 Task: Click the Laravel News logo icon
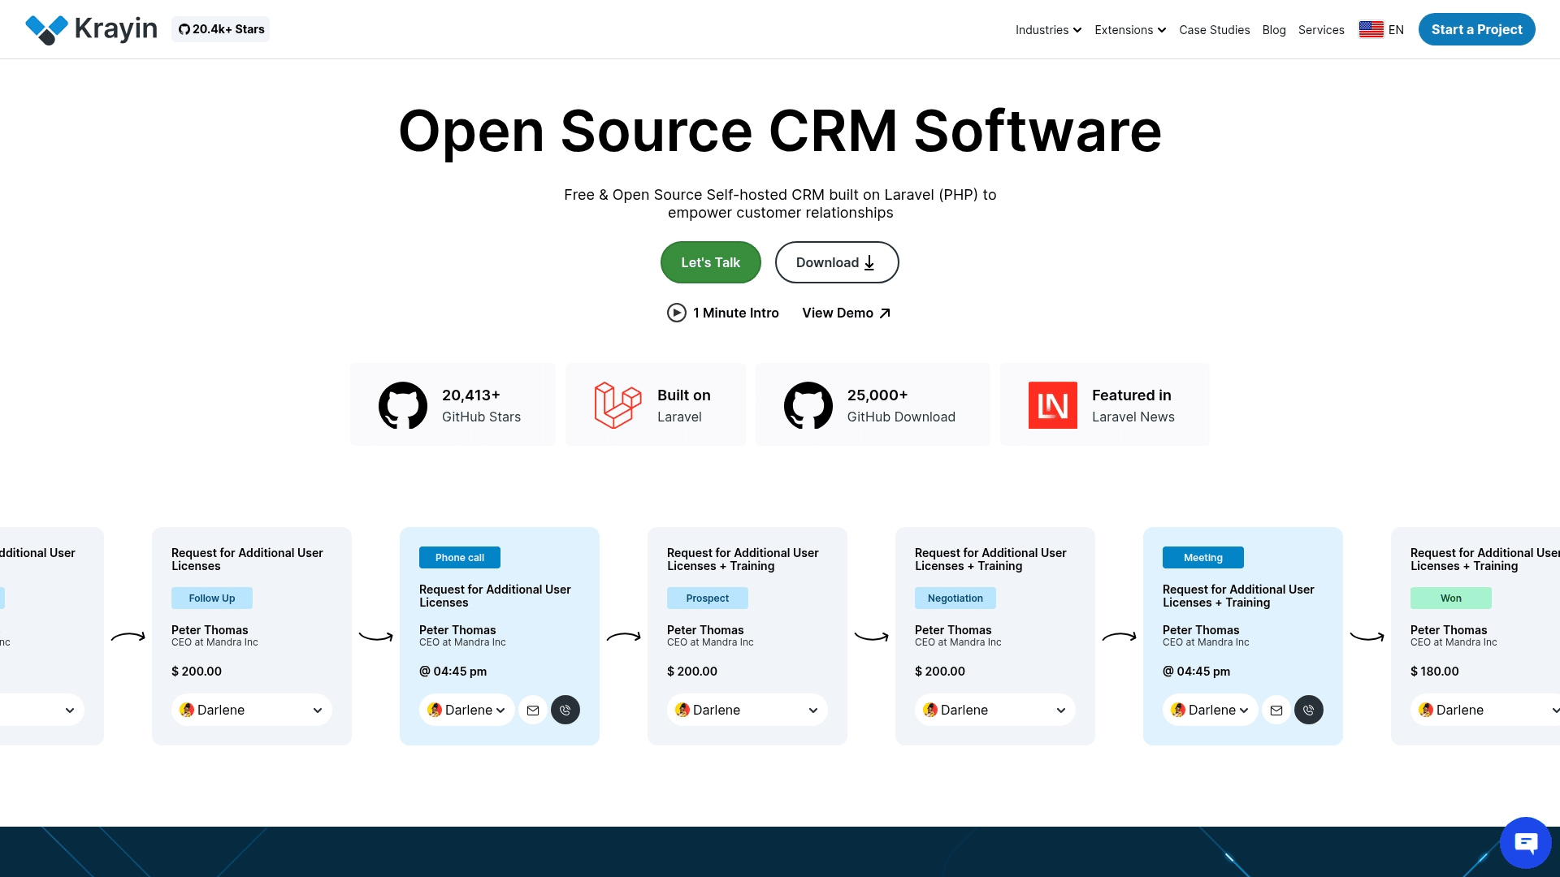[x=1052, y=405]
